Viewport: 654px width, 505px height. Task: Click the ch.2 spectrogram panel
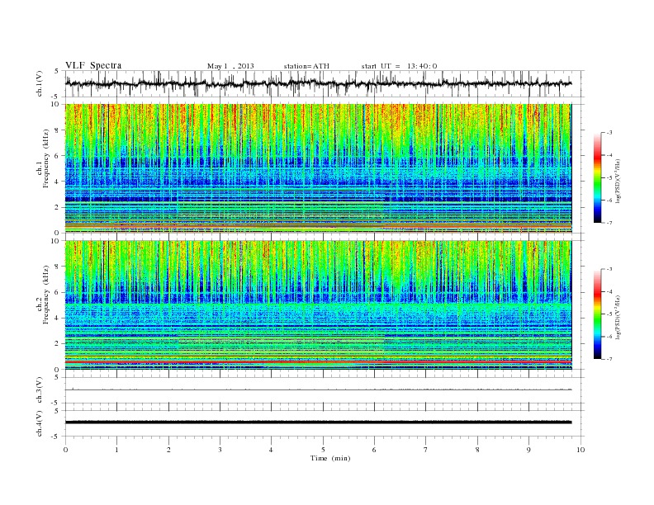click(x=318, y=305)
